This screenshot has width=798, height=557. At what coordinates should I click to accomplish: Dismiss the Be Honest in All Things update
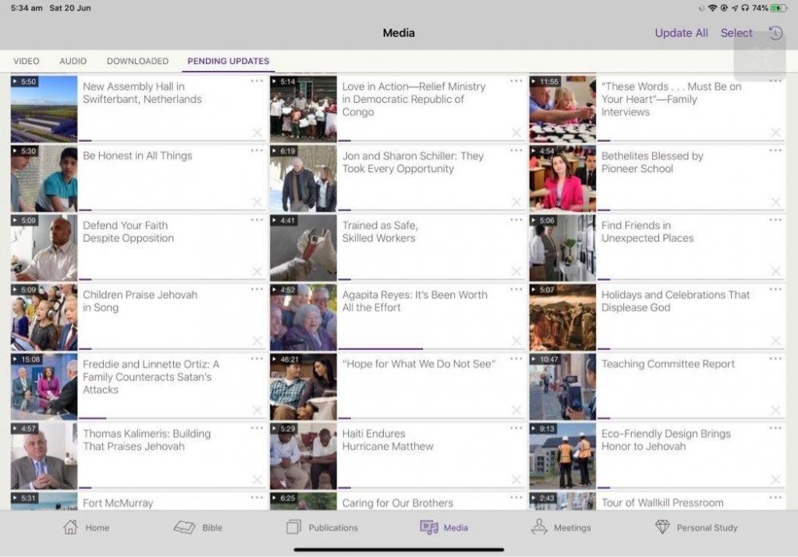pyautogui.click(x=257, y=202)
